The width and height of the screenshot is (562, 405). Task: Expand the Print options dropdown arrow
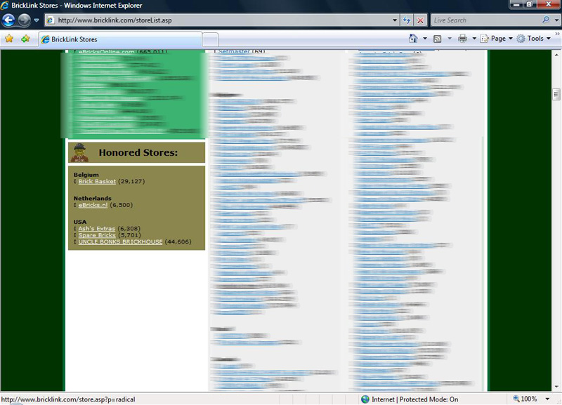473,39
